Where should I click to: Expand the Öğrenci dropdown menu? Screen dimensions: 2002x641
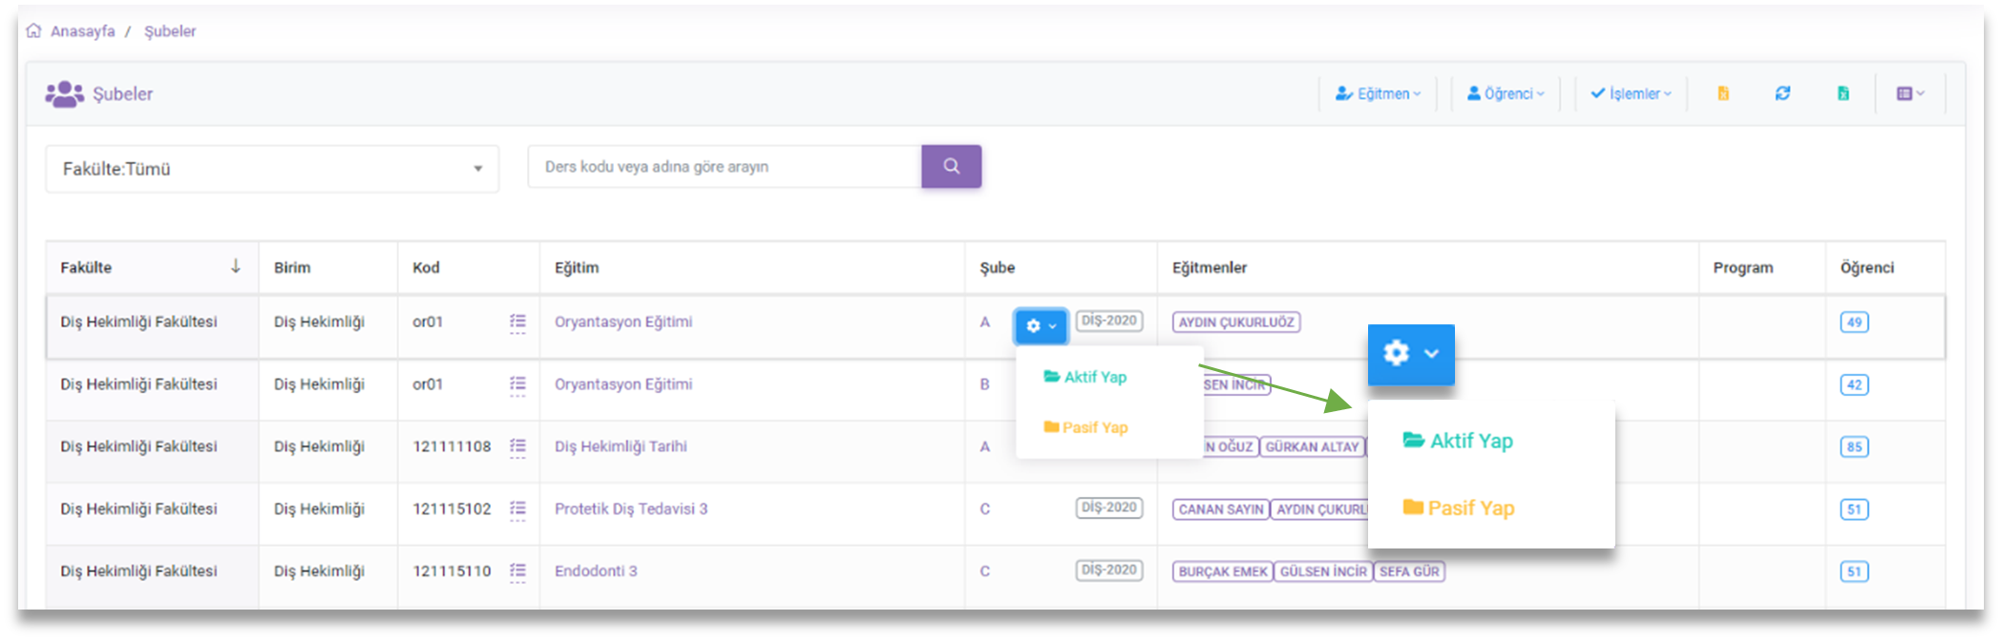click(x=1506, y=93)
